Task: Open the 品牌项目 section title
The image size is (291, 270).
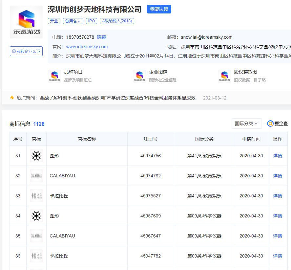Action: (73, 72)
